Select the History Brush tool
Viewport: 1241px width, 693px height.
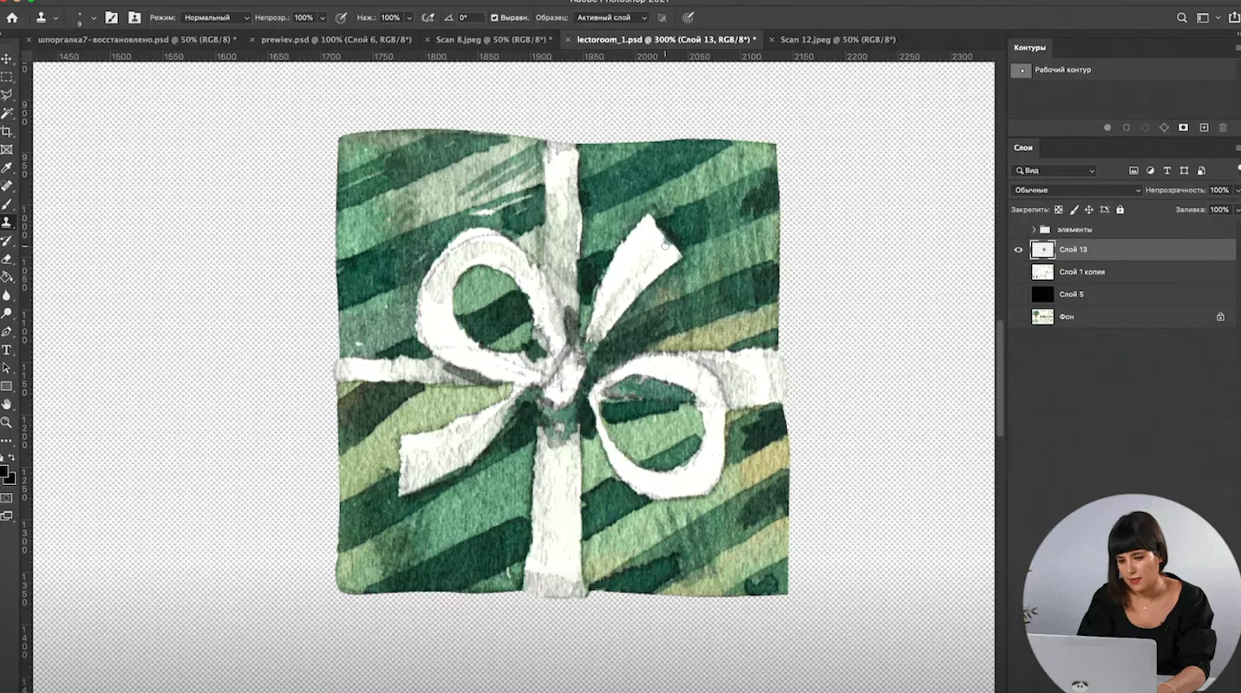click(x=7, y=240)
